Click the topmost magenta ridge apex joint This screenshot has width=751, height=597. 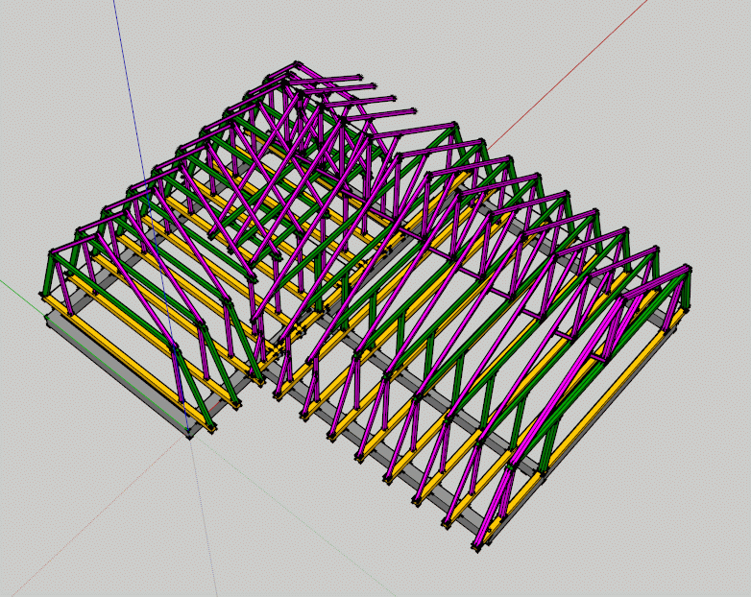(x=298, y=64)
